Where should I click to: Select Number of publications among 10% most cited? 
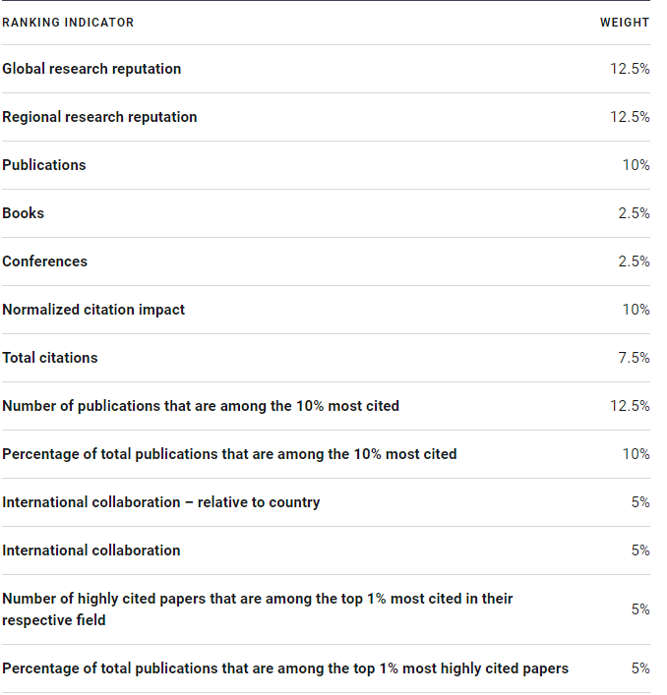tap(201, 406)
